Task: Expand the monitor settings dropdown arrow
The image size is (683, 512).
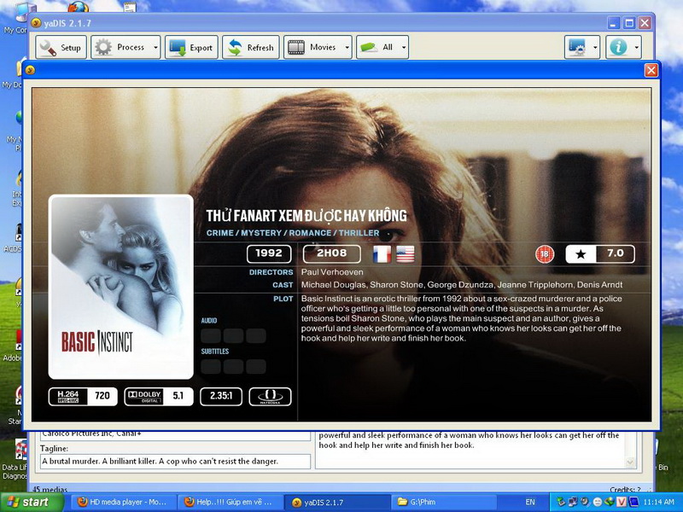Action: 595,48
